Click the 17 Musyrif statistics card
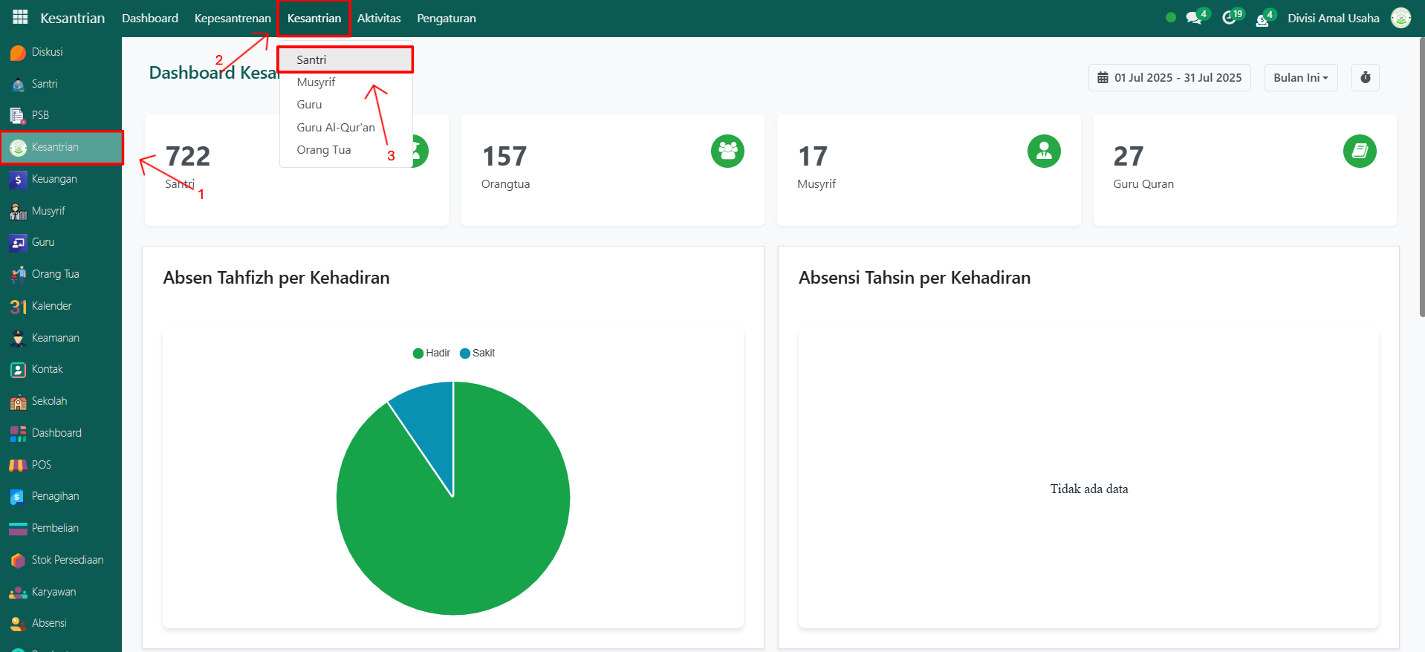 tap(928, 170)
